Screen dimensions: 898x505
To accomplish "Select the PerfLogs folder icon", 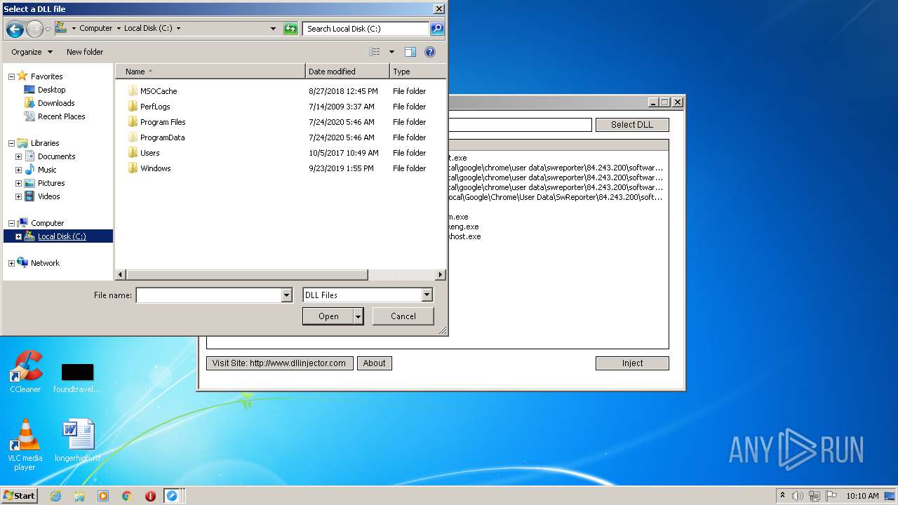I will click(133, 107).
